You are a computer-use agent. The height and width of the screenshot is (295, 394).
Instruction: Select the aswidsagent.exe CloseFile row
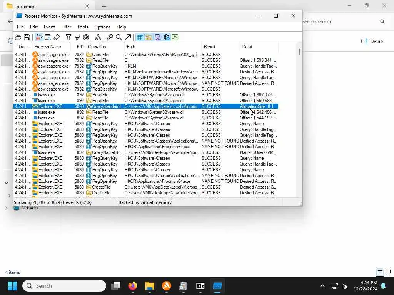146,55
